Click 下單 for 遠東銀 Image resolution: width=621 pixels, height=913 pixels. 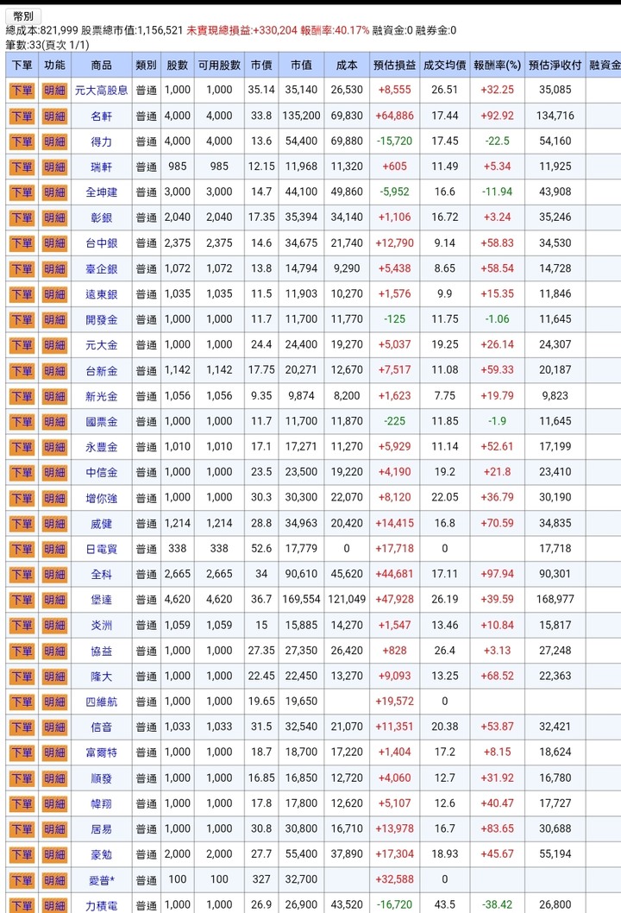[22, 294]
